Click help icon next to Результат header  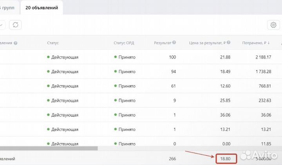click(174, 43)
